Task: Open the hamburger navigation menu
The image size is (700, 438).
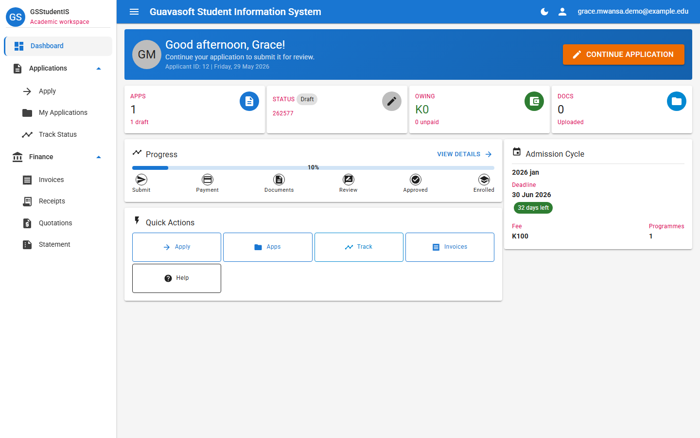Action: (x=134, y=12)
